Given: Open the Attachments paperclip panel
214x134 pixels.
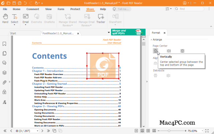Looking at the screenshot, I should click(4, 82).
